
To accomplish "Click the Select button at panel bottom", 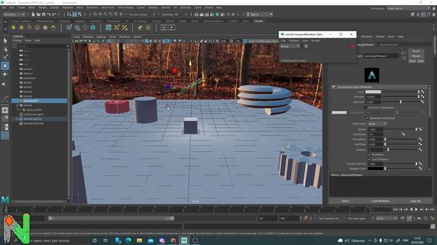I will (x=346, y=201).
